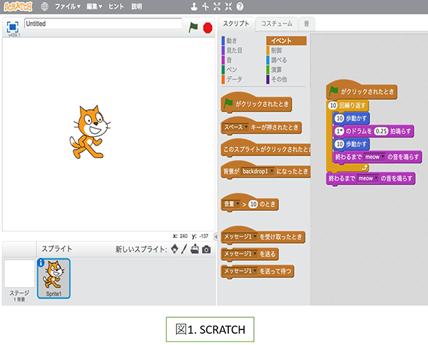Switch to the コスチューム tab
The width and height of the screenshot is (428, 345).
pos(277,24)
